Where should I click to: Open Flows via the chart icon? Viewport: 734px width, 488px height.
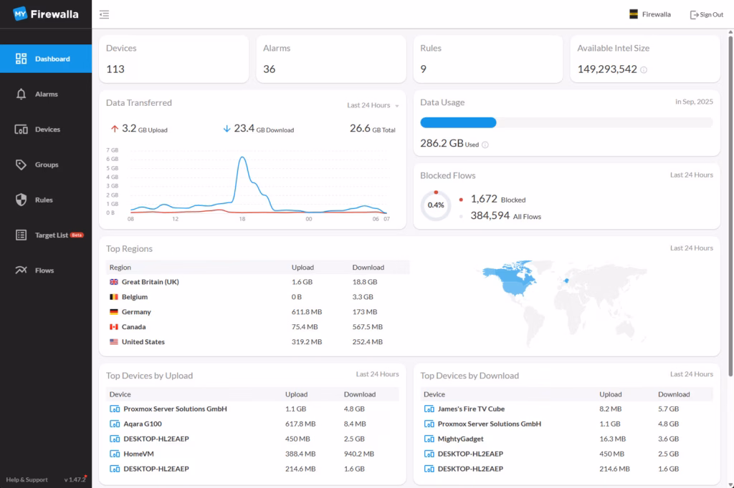[22, 270]
